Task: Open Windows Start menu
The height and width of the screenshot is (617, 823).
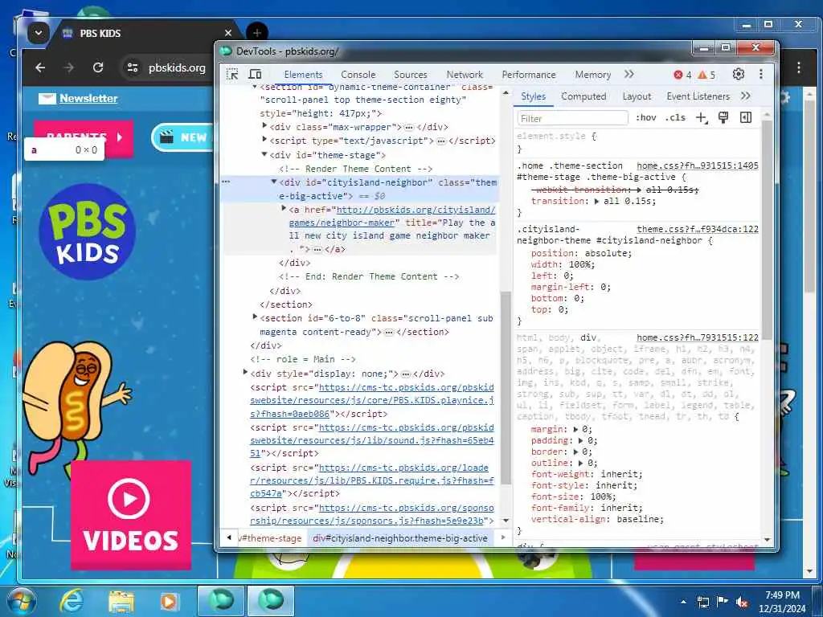Action: [22, 601]
